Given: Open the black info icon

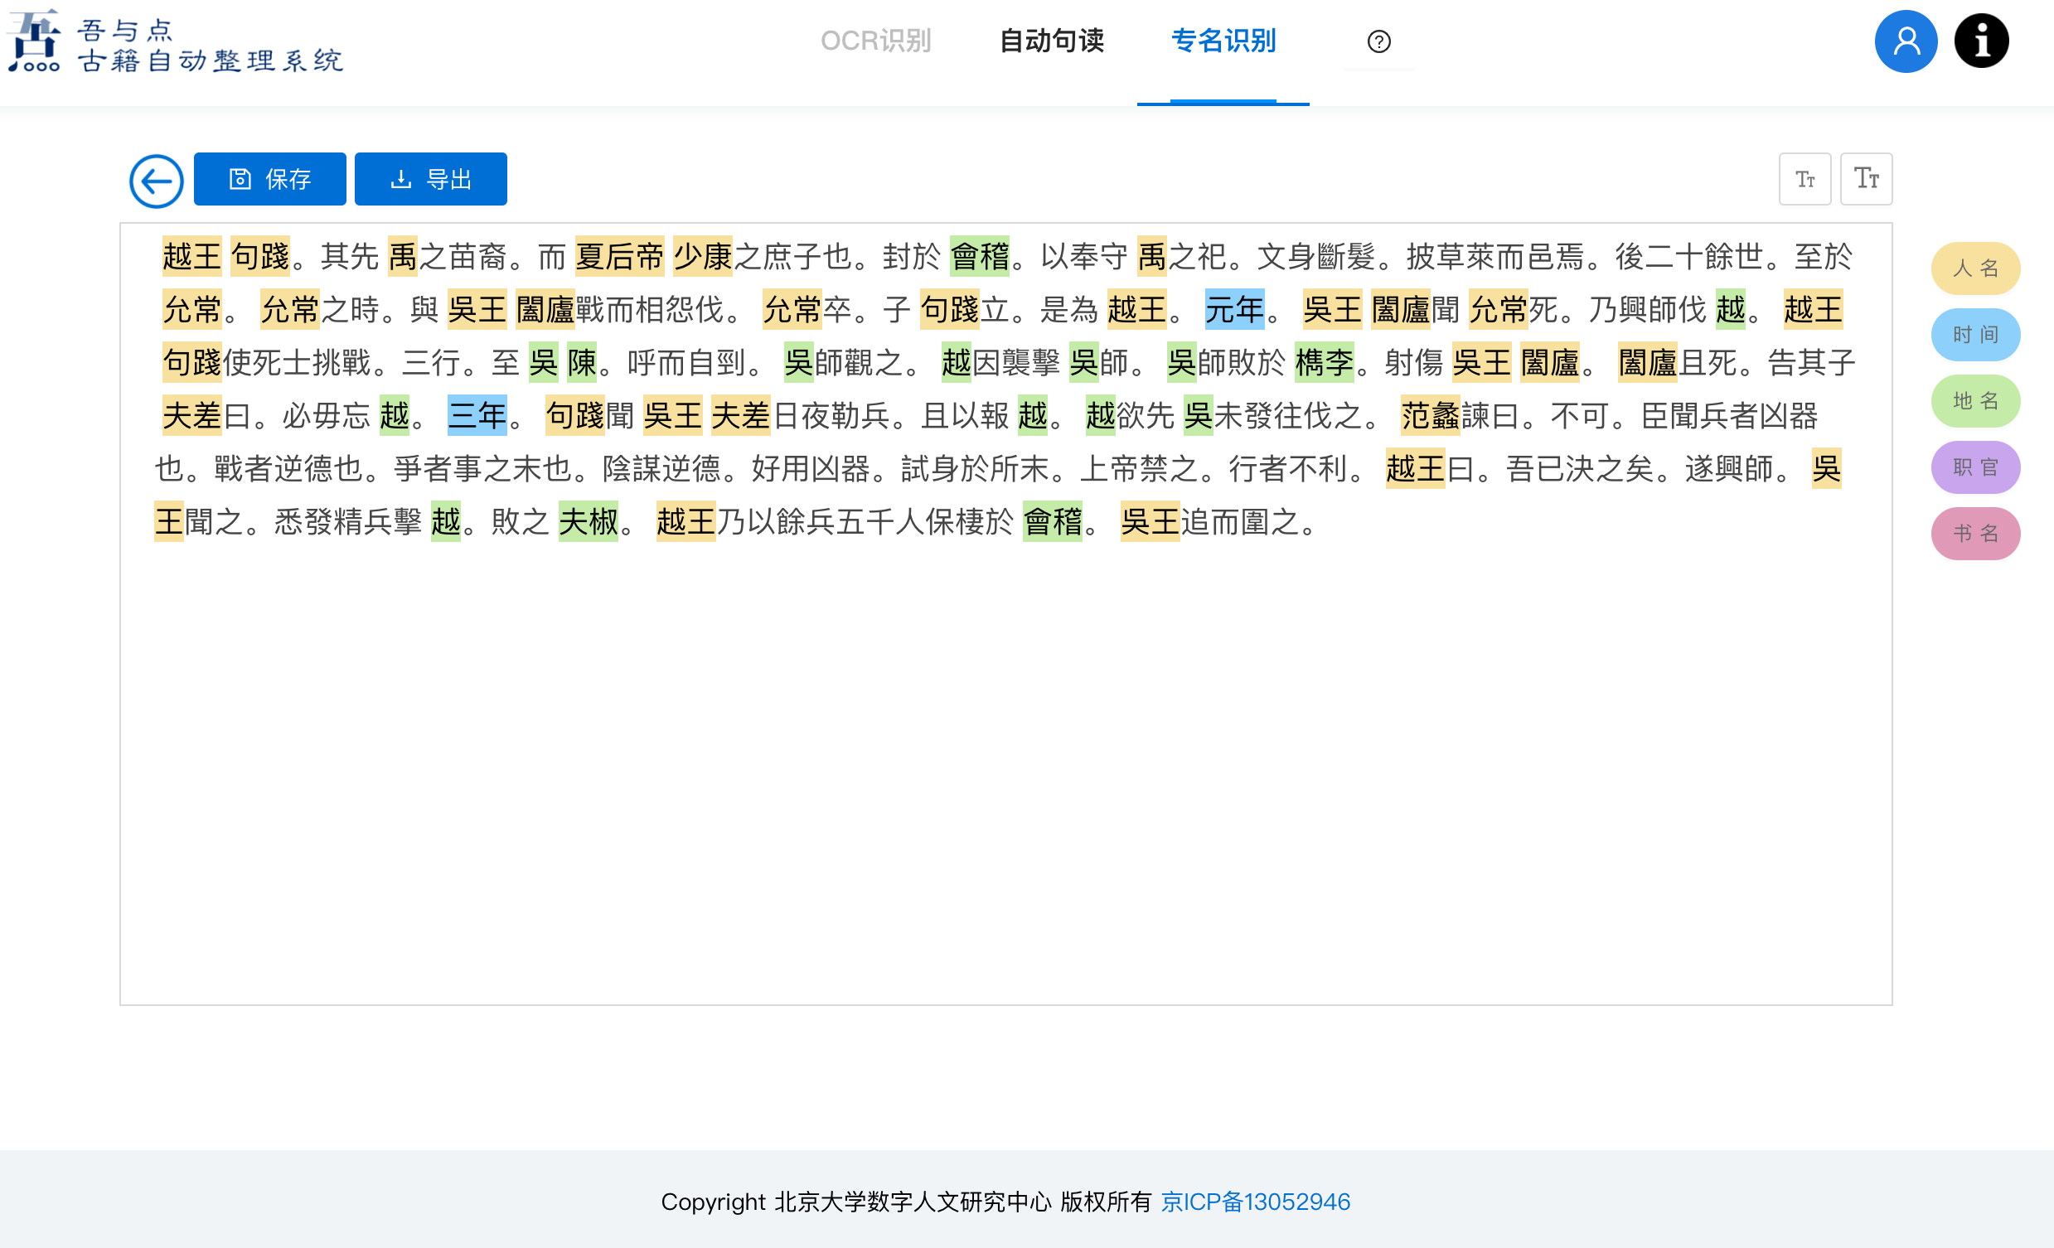Looking at the screenshot, I should pos(1981,41).
